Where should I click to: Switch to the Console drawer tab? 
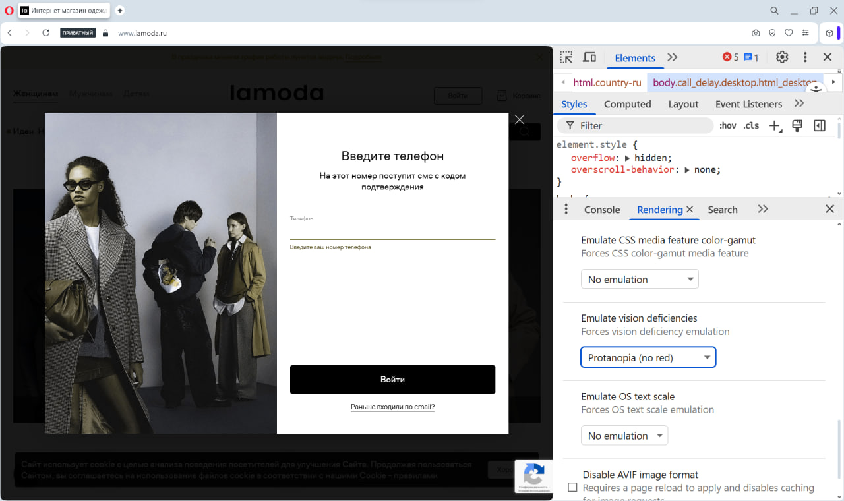click(602, 210)
